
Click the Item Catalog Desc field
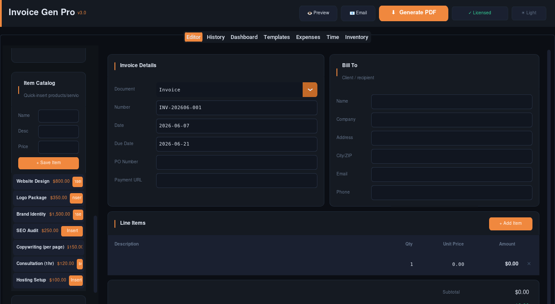tap(59, 132)
